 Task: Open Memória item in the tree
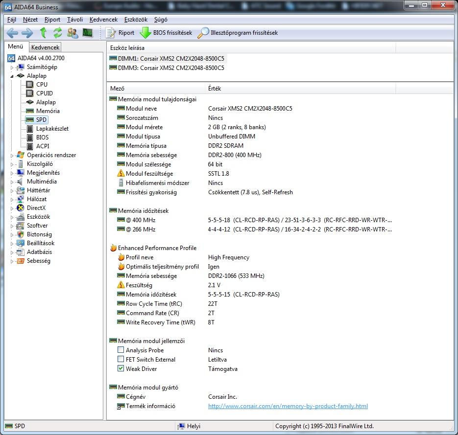click(x=48, y=111)
